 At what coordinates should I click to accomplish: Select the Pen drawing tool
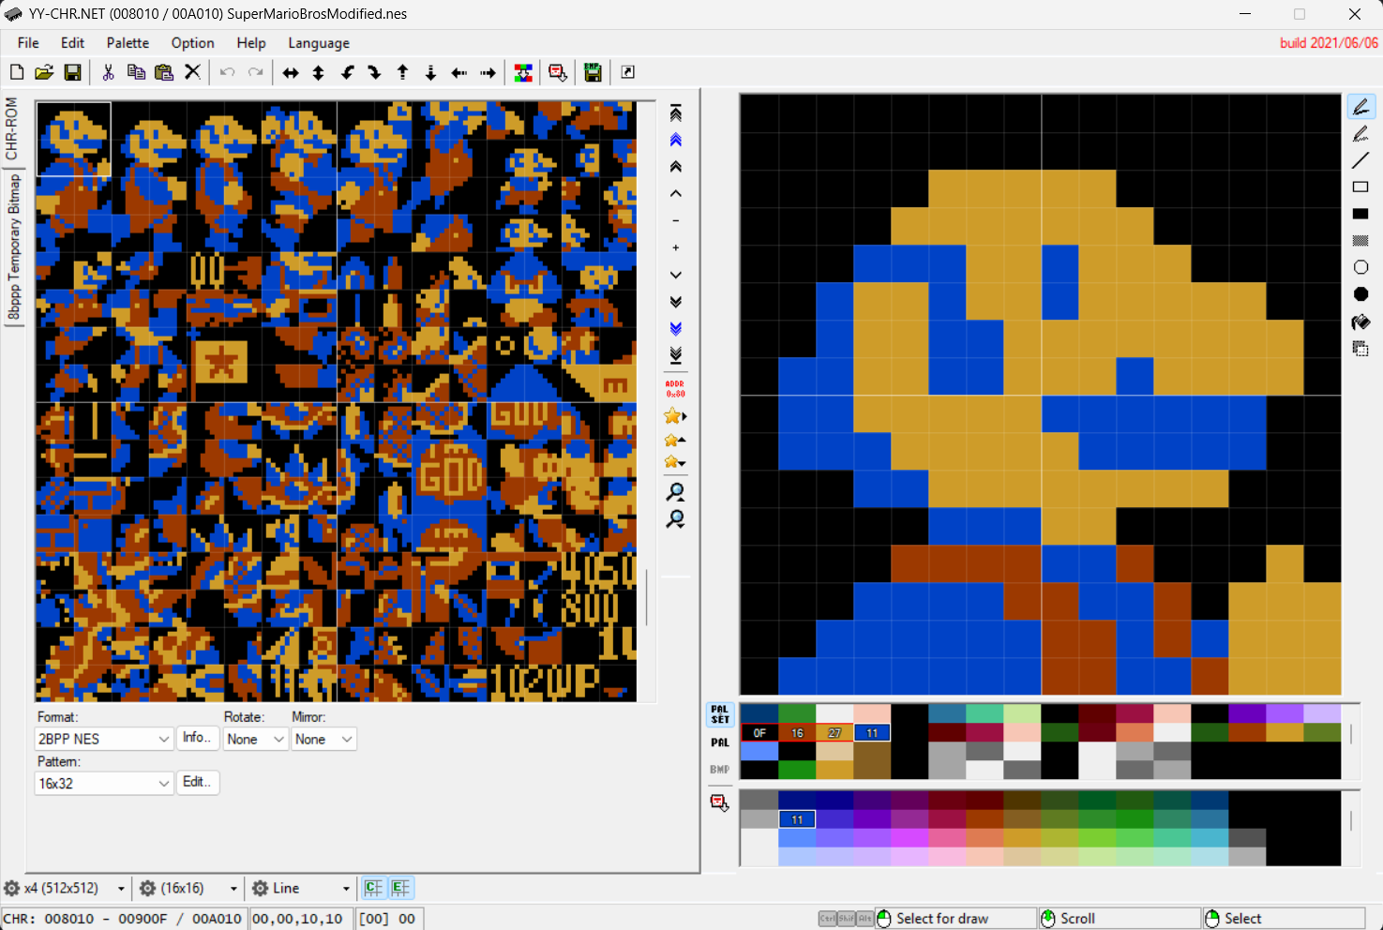(1361, 107)
